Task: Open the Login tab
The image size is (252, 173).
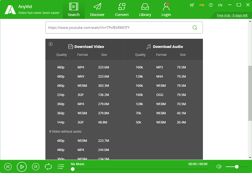Action: click(166, 10)
